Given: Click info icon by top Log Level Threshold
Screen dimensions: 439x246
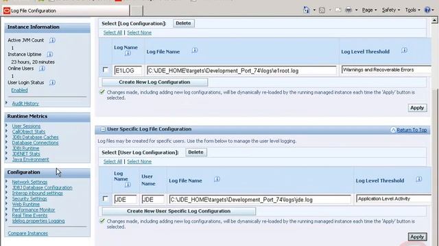Looking at the screenshot, I should point(404,50).
